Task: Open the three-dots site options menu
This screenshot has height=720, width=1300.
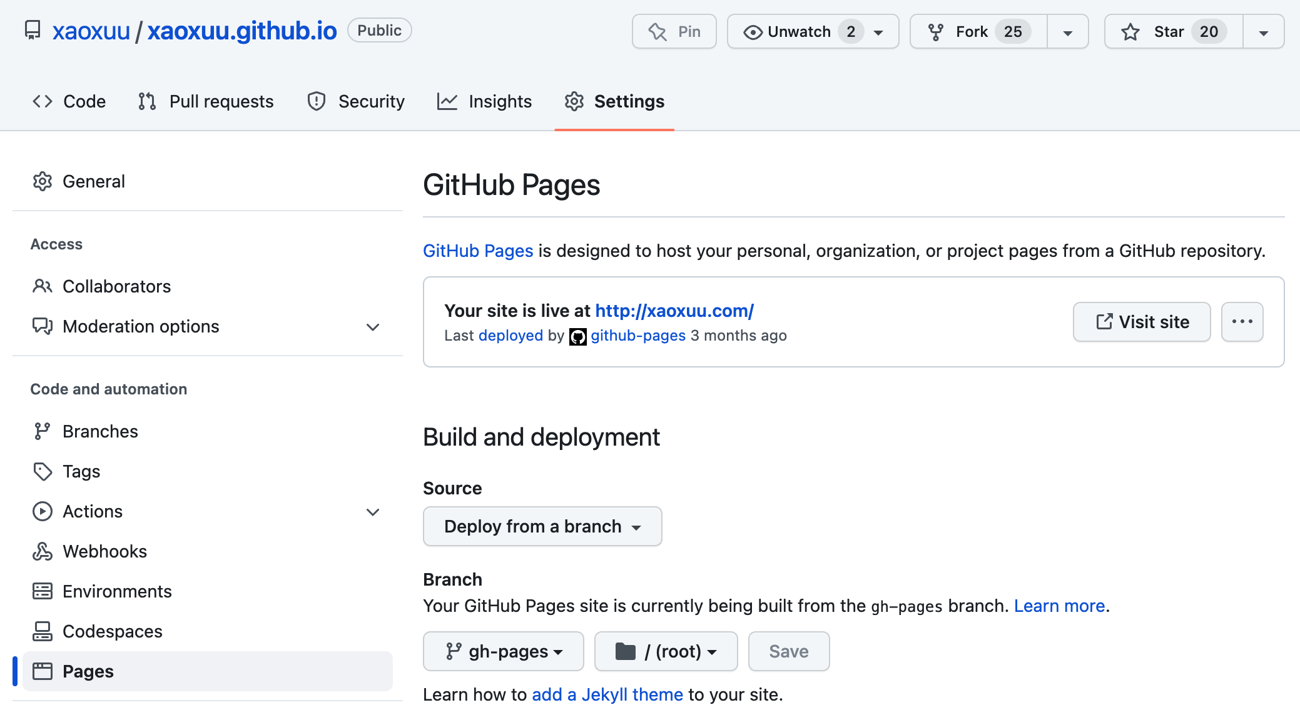Action: pyautogui.click(x=1242, y=322)
